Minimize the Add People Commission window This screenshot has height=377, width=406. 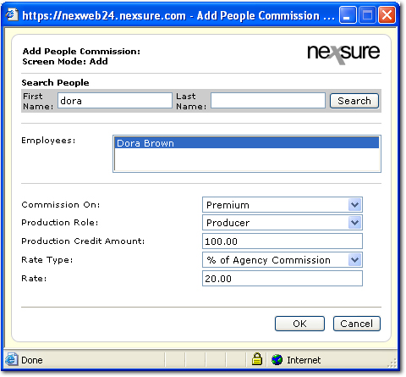click(348, 15)
